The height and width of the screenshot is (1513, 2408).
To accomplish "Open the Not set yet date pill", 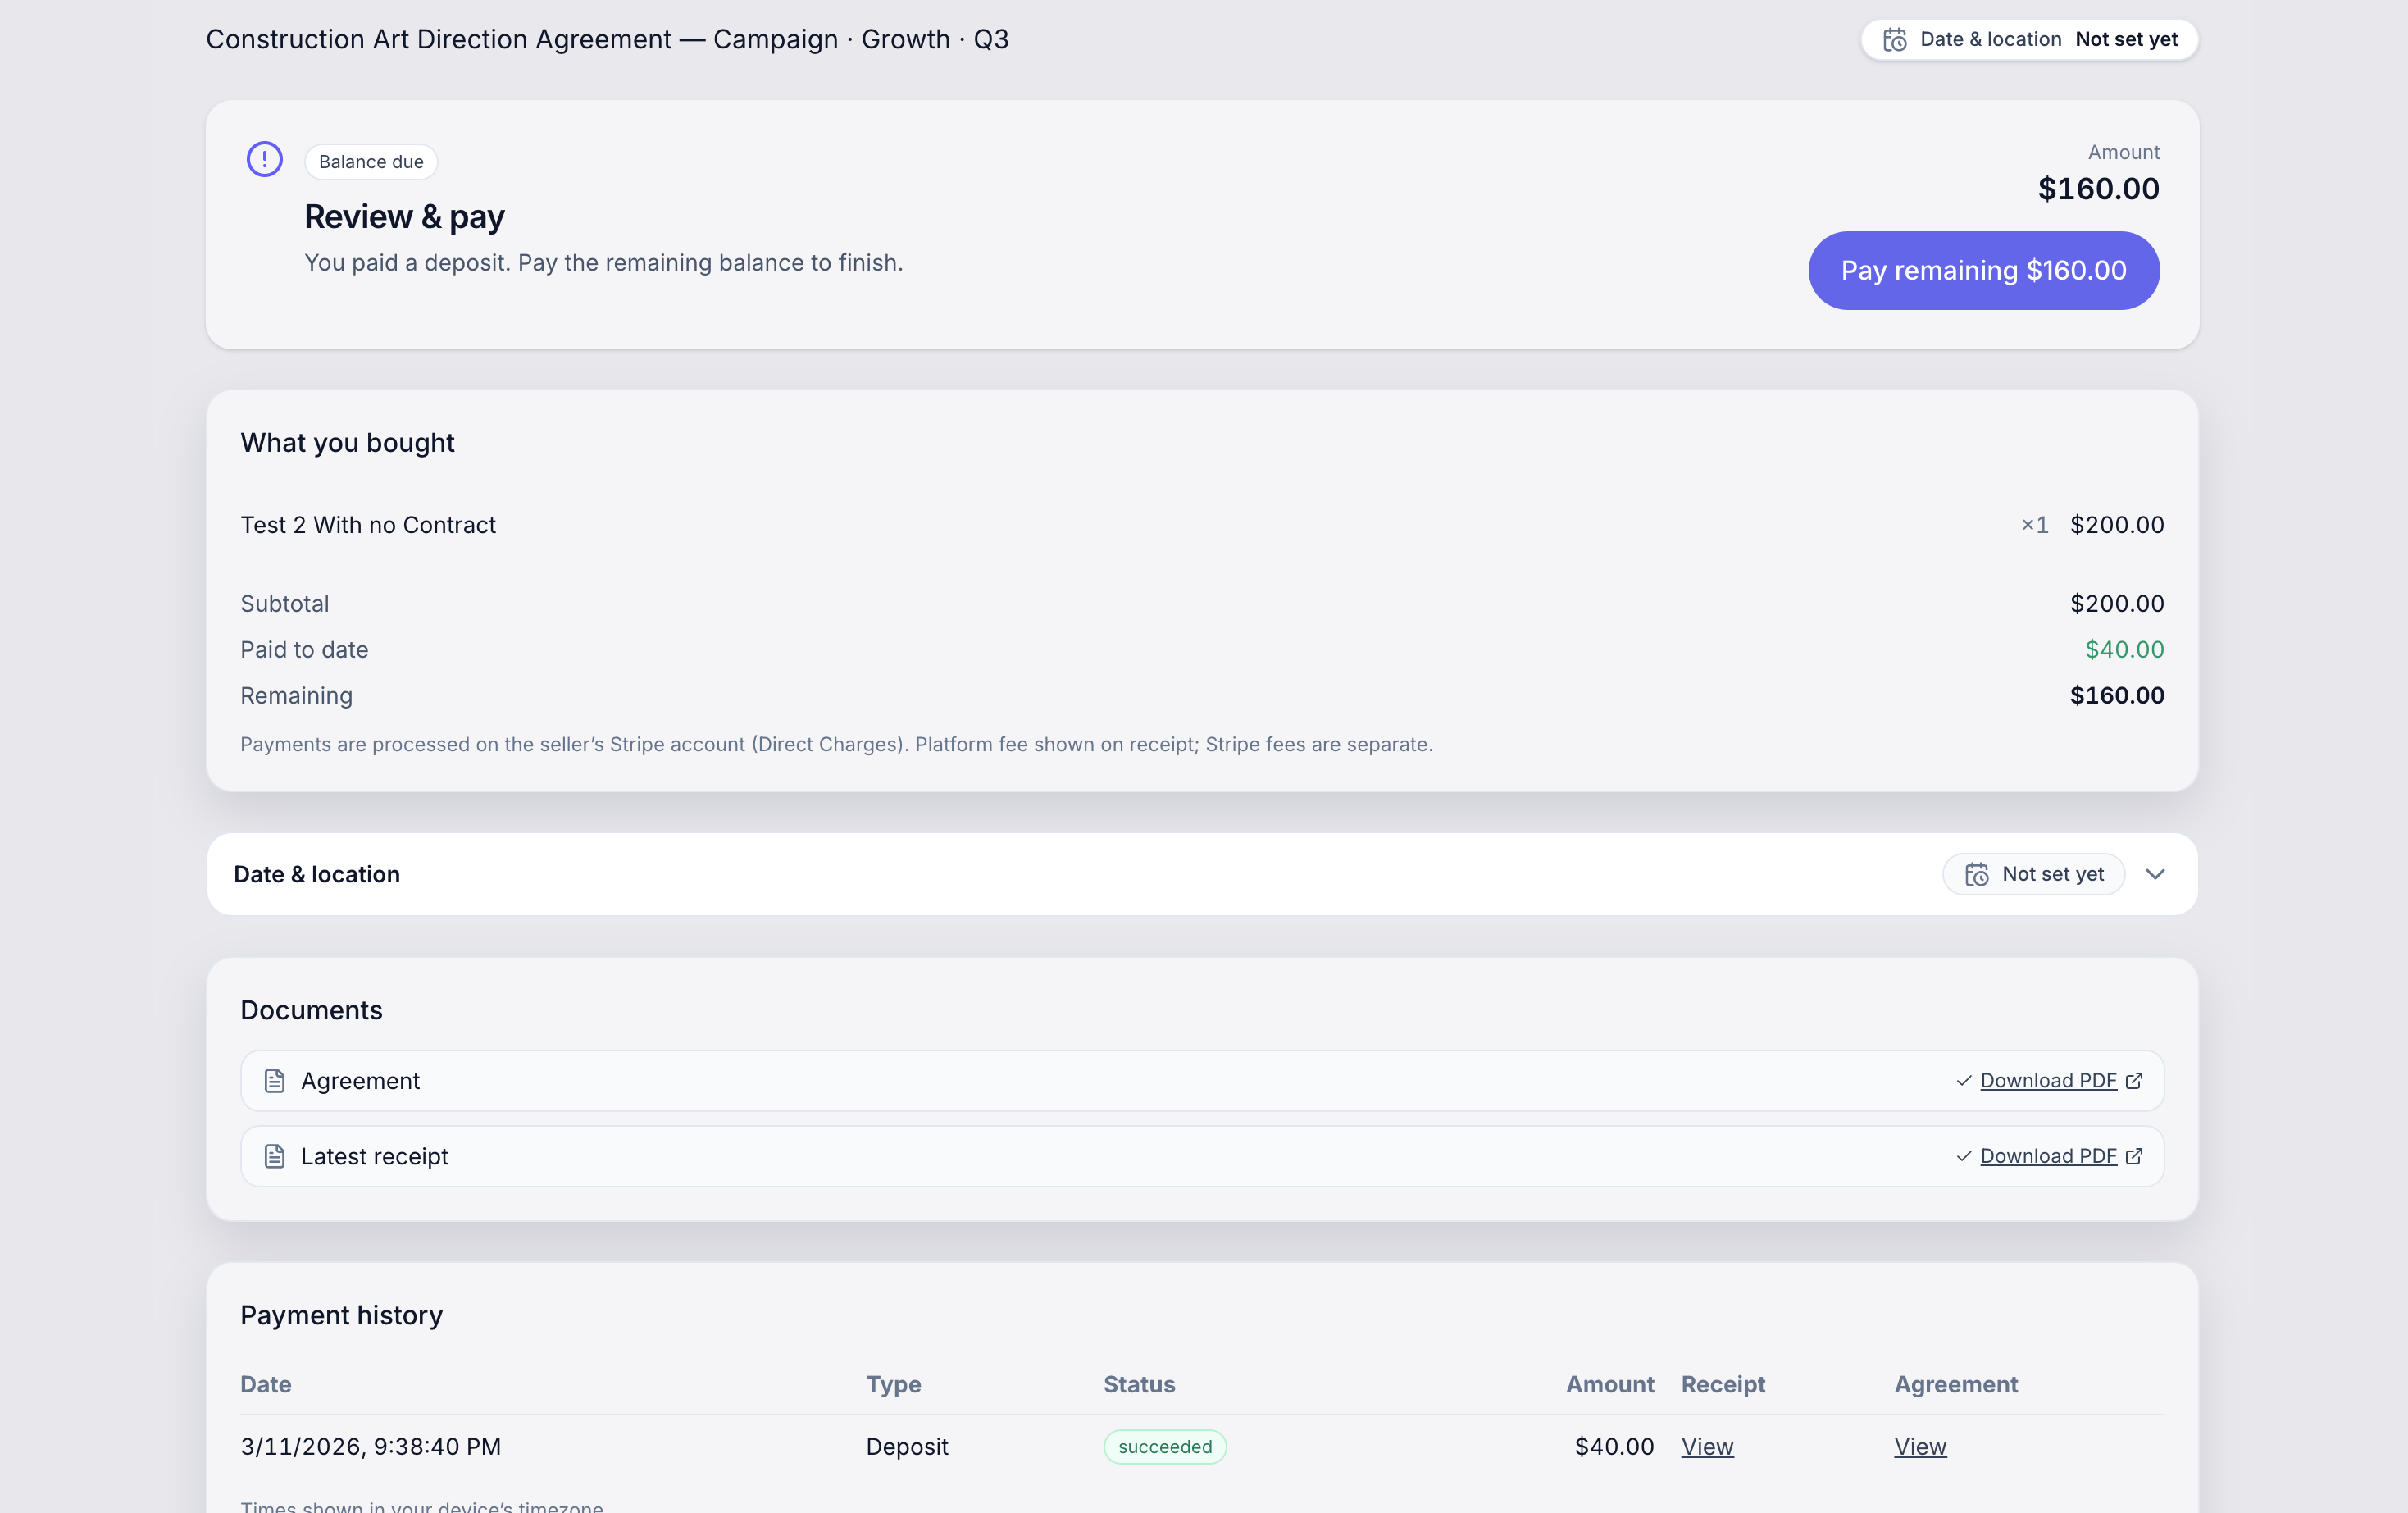I will [x=2033, y=874].
